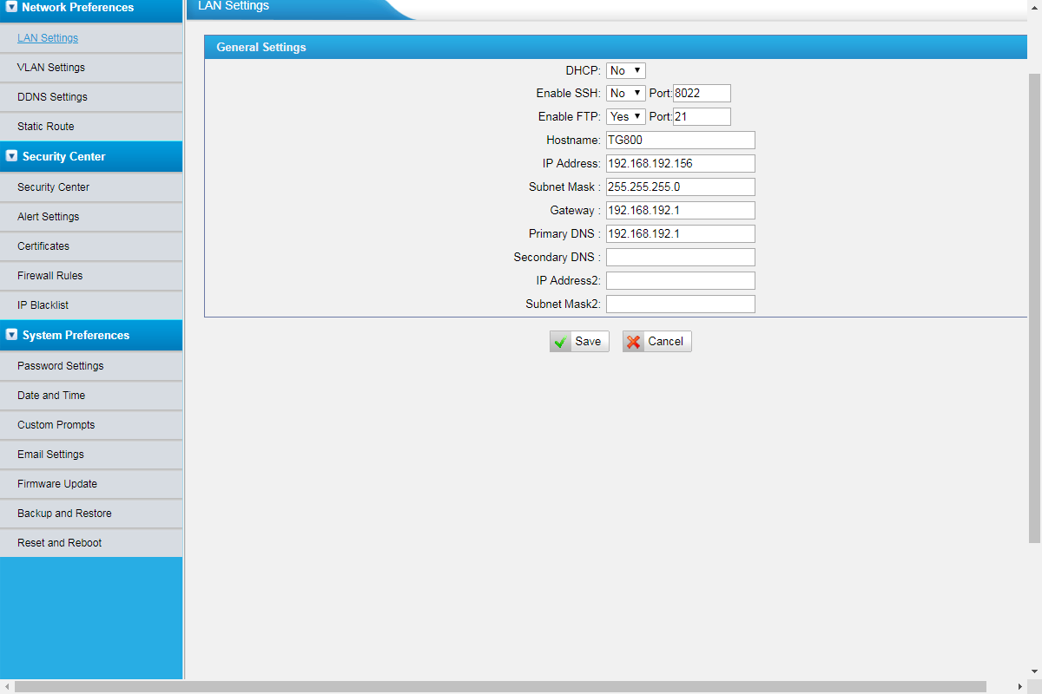Collapse the Network Preferences section arrow
The width and height of the screenshot is (1042, 694).
click(11, 8)
